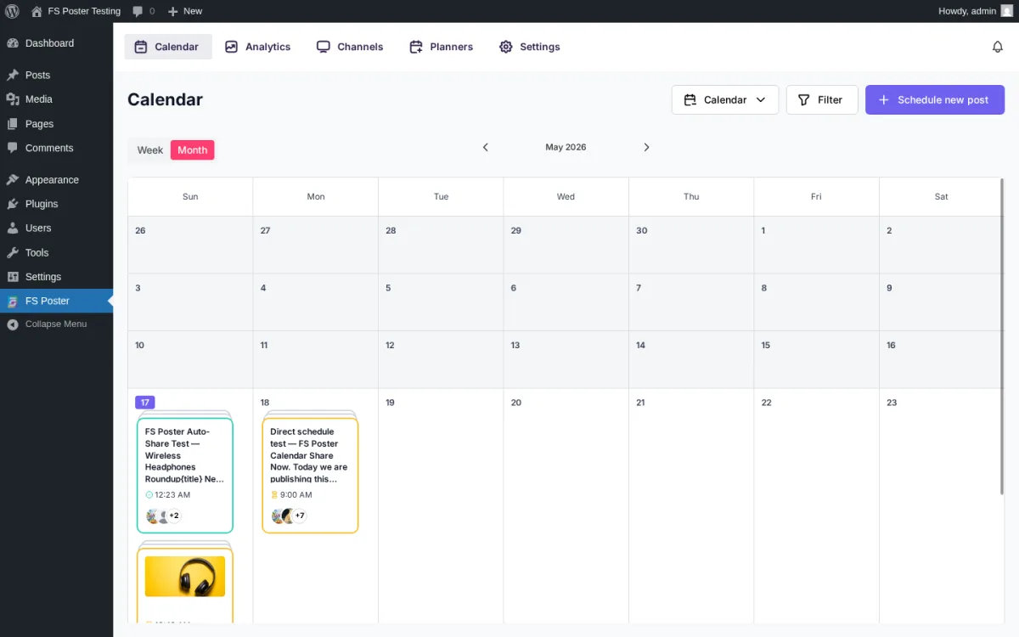Click the Appearance brush icon
Screen dimensions: 1019x637
click(x=13, y=180)
